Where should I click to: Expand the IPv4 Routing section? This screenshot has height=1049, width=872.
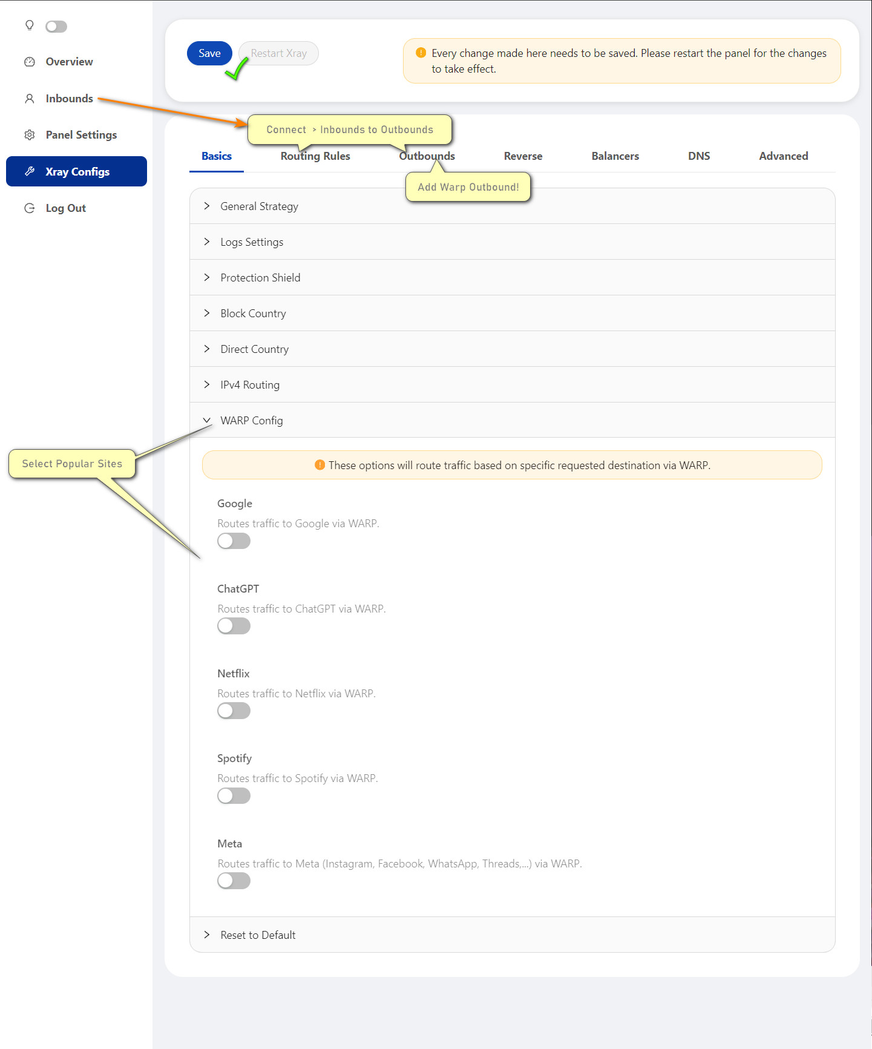pyautogui.click(x=513, y=385)
